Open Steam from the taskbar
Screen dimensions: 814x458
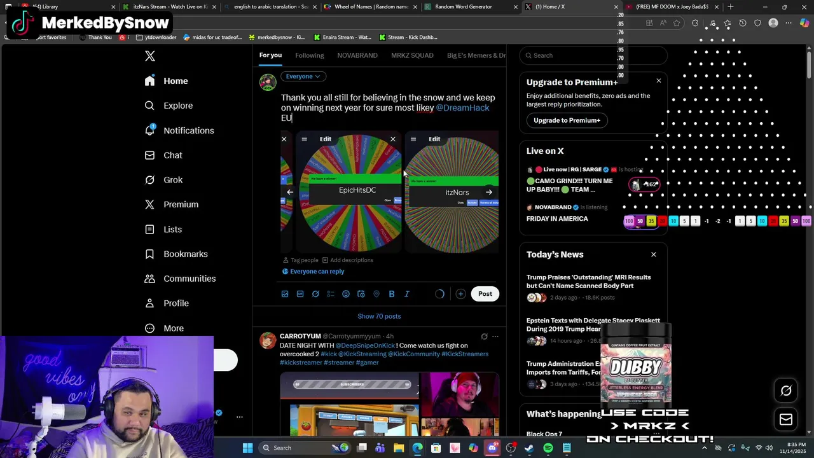point(529,448)
